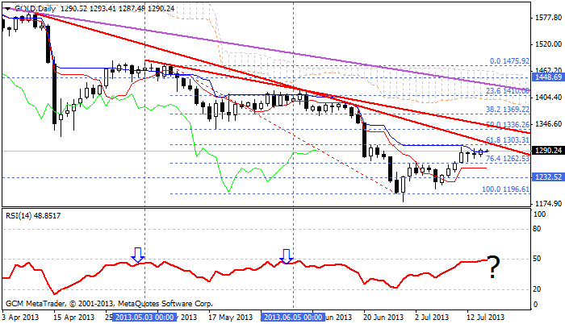Image resolution: width=565 pixels, height=324 pixels.
Task: Click the 1346.60 price scale value
Action: coord(549,124)
